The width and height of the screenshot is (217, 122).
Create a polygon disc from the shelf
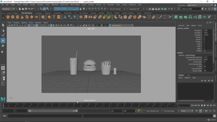(x=37, y=17)
